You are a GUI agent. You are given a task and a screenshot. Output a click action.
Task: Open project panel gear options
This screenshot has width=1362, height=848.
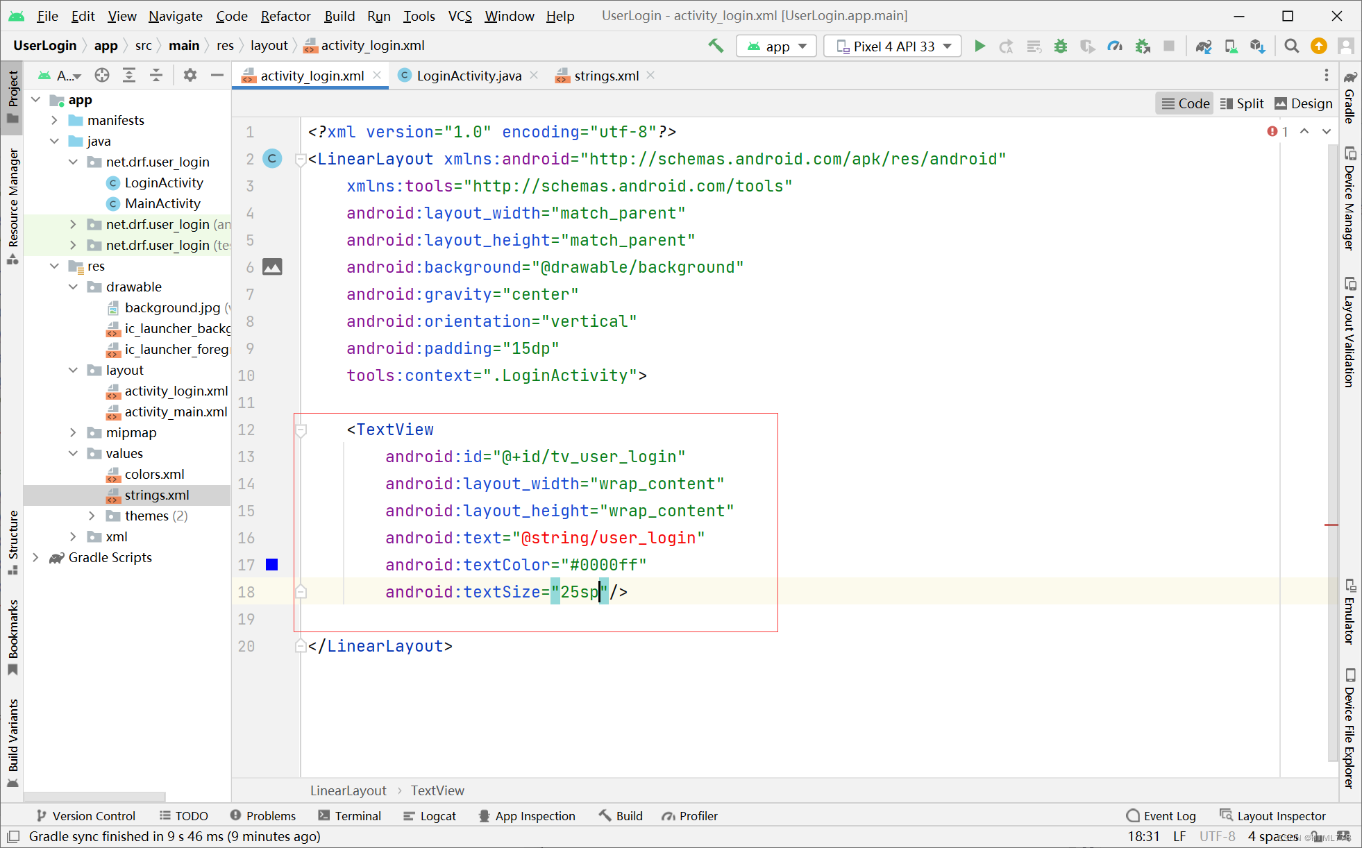190,75
